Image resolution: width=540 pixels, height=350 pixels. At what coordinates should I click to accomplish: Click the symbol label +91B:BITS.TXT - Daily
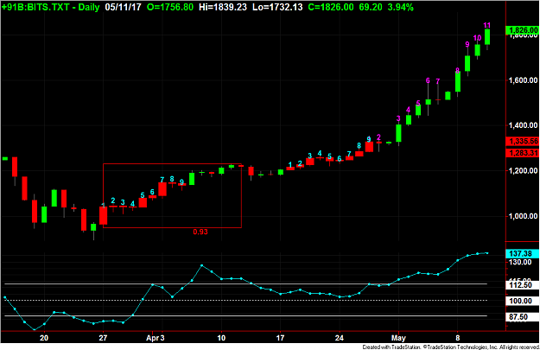pos(51,7)
